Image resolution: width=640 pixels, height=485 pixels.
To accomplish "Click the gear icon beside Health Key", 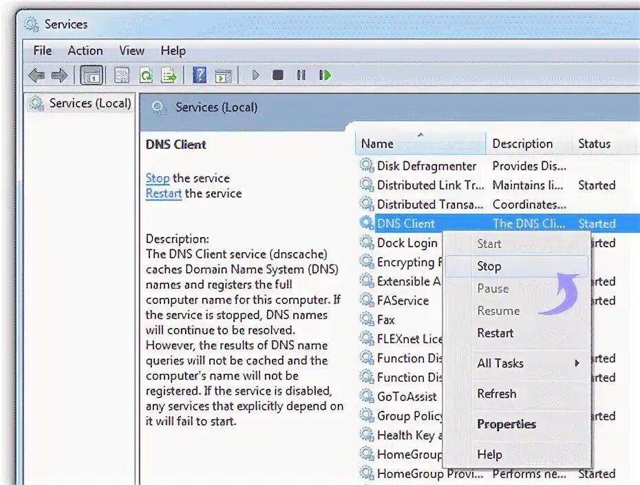I will [367, 434].
